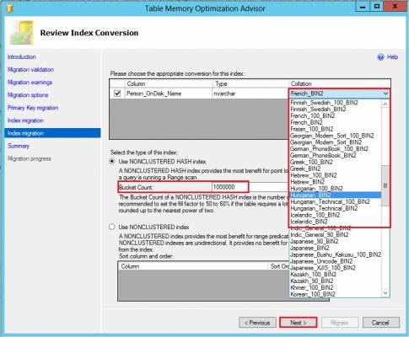Click the Type header in index grid

pos(250,83)
